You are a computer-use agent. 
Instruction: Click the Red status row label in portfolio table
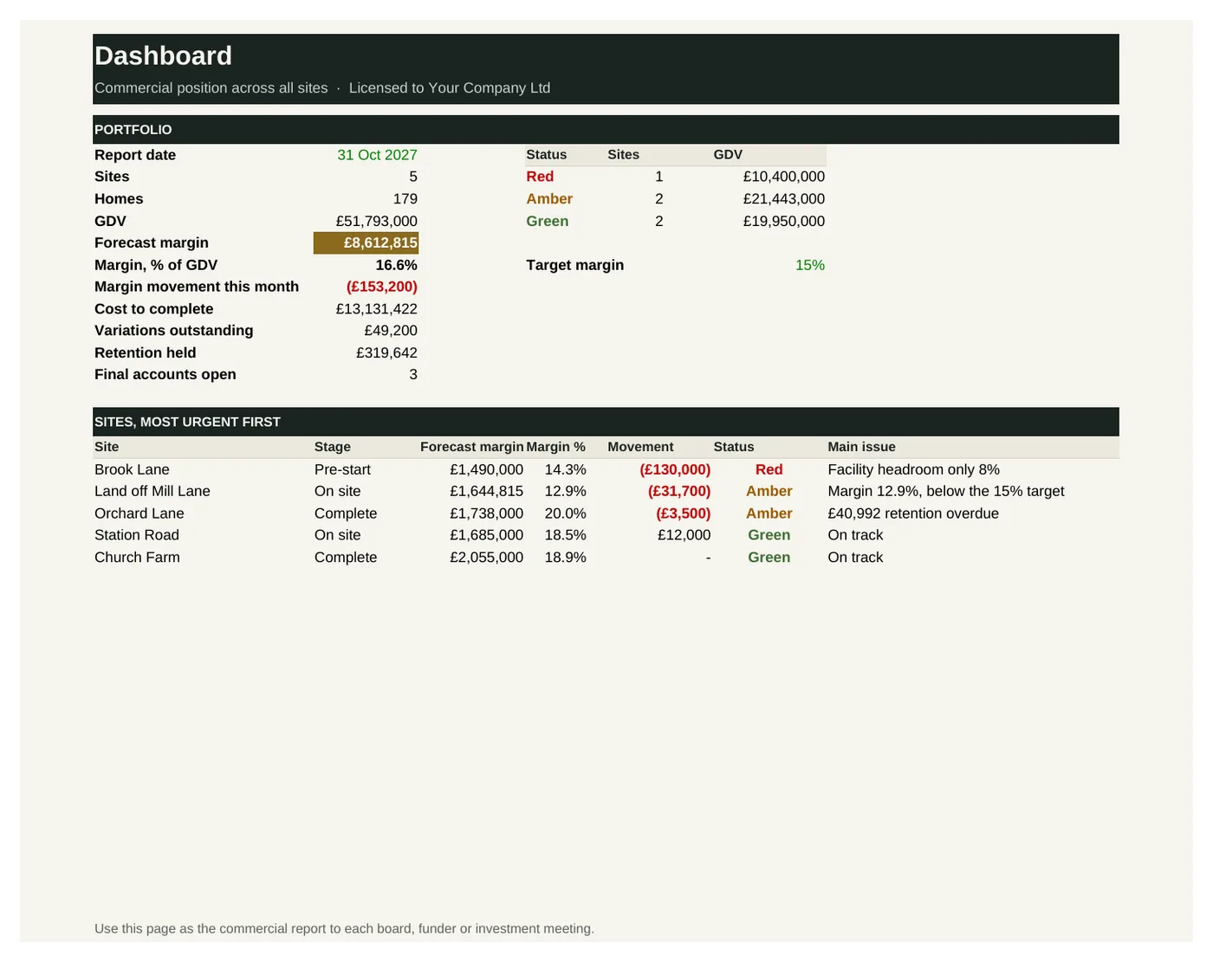coord(540,177)
